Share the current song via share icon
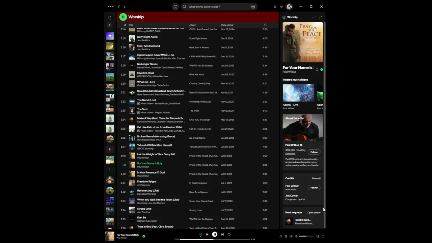The height and width of the screenshot is (243, 432). (317, 70)
